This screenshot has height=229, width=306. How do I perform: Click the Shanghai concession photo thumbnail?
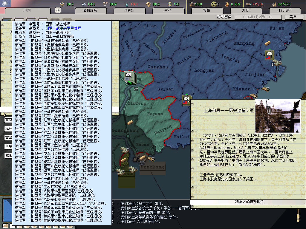pos(277,116)
